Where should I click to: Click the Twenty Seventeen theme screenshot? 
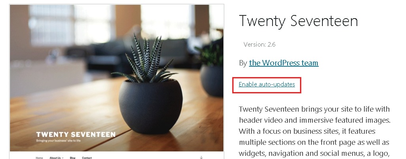(117, 82)
